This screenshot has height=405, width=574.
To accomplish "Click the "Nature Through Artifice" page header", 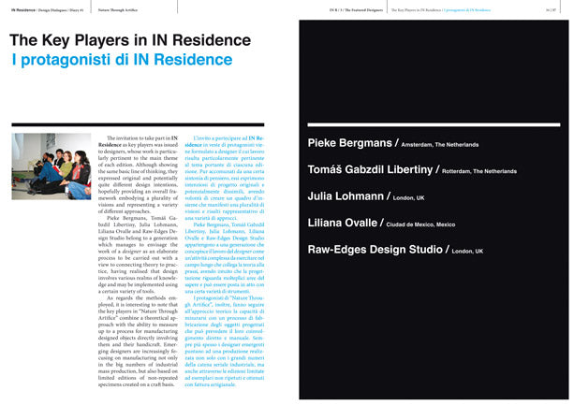I will (x=118, y=10).
